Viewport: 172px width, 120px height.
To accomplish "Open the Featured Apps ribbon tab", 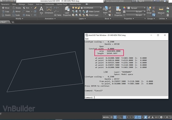I will coord(75,4).
